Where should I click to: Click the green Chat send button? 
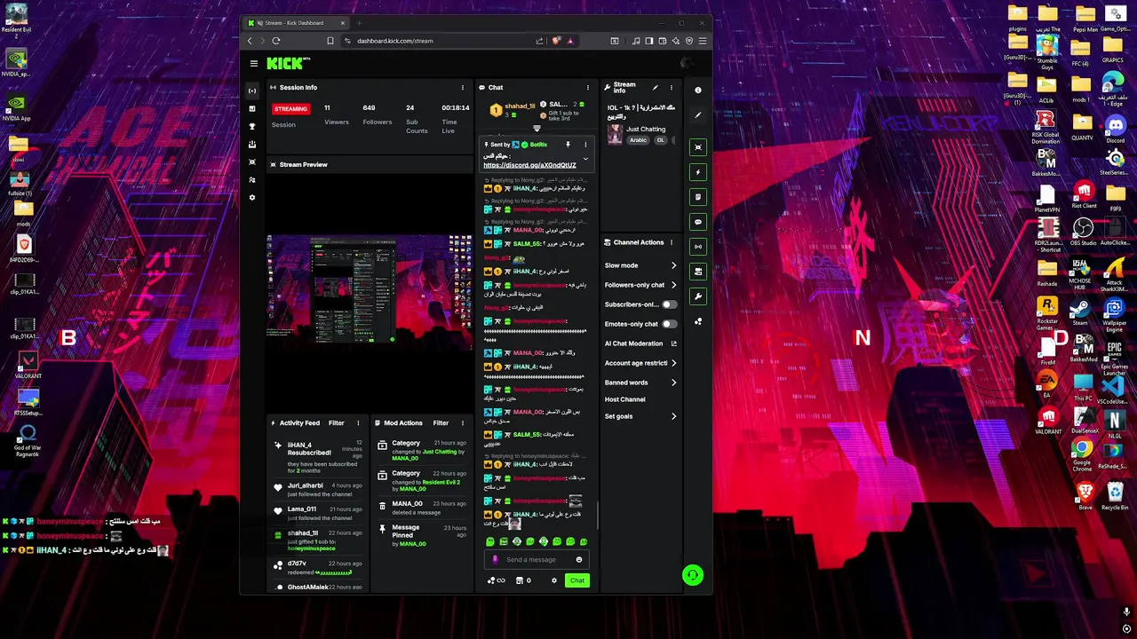[x=577, y=580]
